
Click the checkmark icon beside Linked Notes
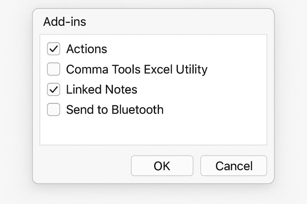click(x=53, y=90)
